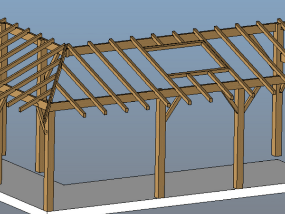Screen dimensions: 285x214
Task: Pick the tall rear post at far right
Action: click(277, 119)
